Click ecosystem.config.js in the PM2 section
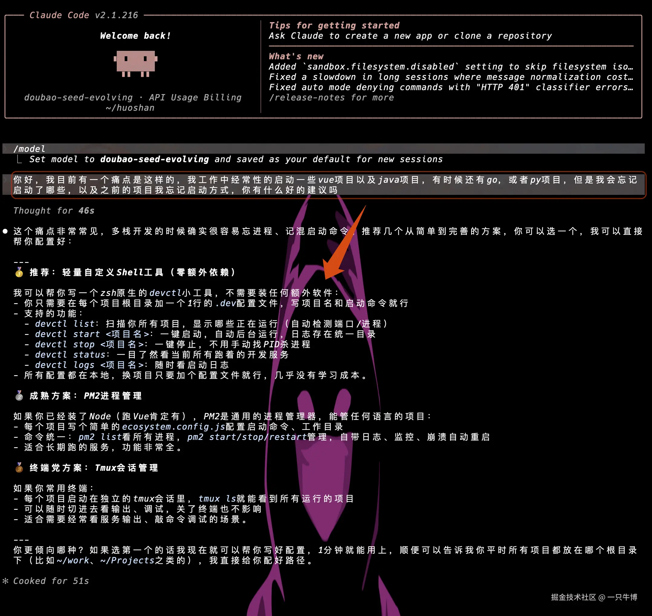This screenshot has height=616, width=652. coord(174,427)
